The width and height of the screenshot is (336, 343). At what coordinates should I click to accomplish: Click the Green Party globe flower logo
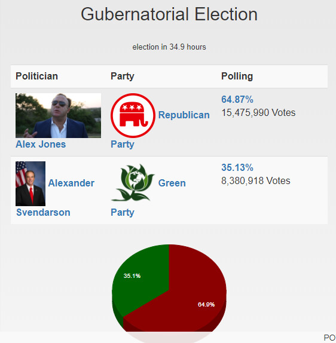pyautogui.click(x=133, y=182)
